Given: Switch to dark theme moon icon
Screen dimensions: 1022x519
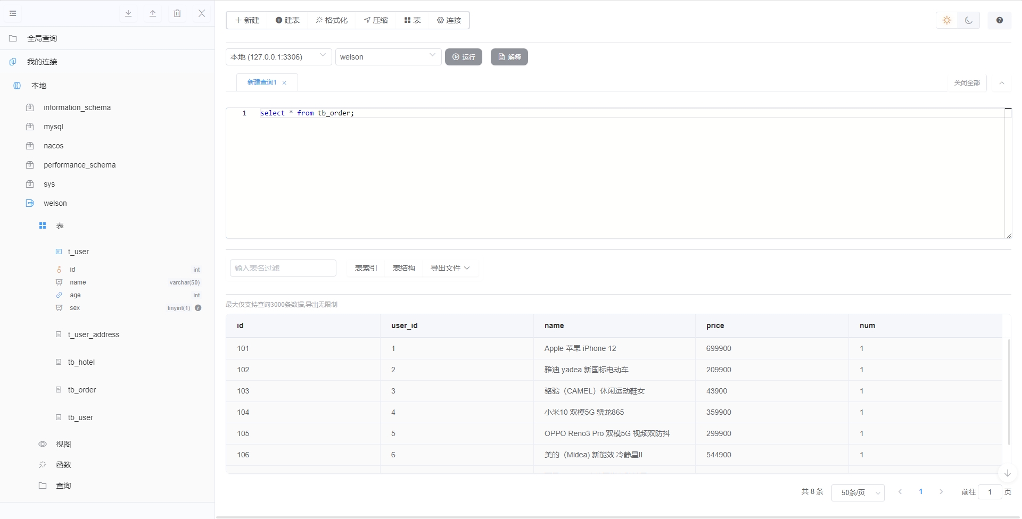Looking at the screenshot, I should (969, 20).
